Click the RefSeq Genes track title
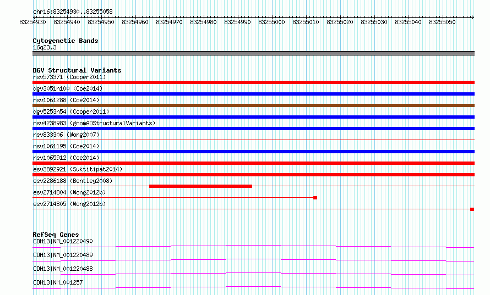This screenshot has height=295, width=490. click(56, 235)
